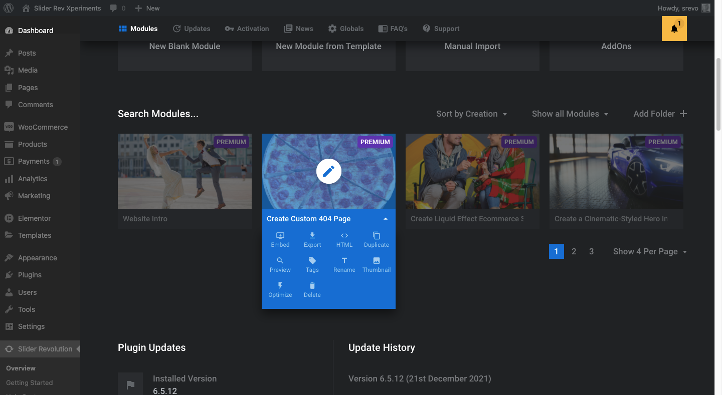This screenshot has height=395, width=722.
Task: Open Elementor in the sidebar
Action: (x=40, y=218)
